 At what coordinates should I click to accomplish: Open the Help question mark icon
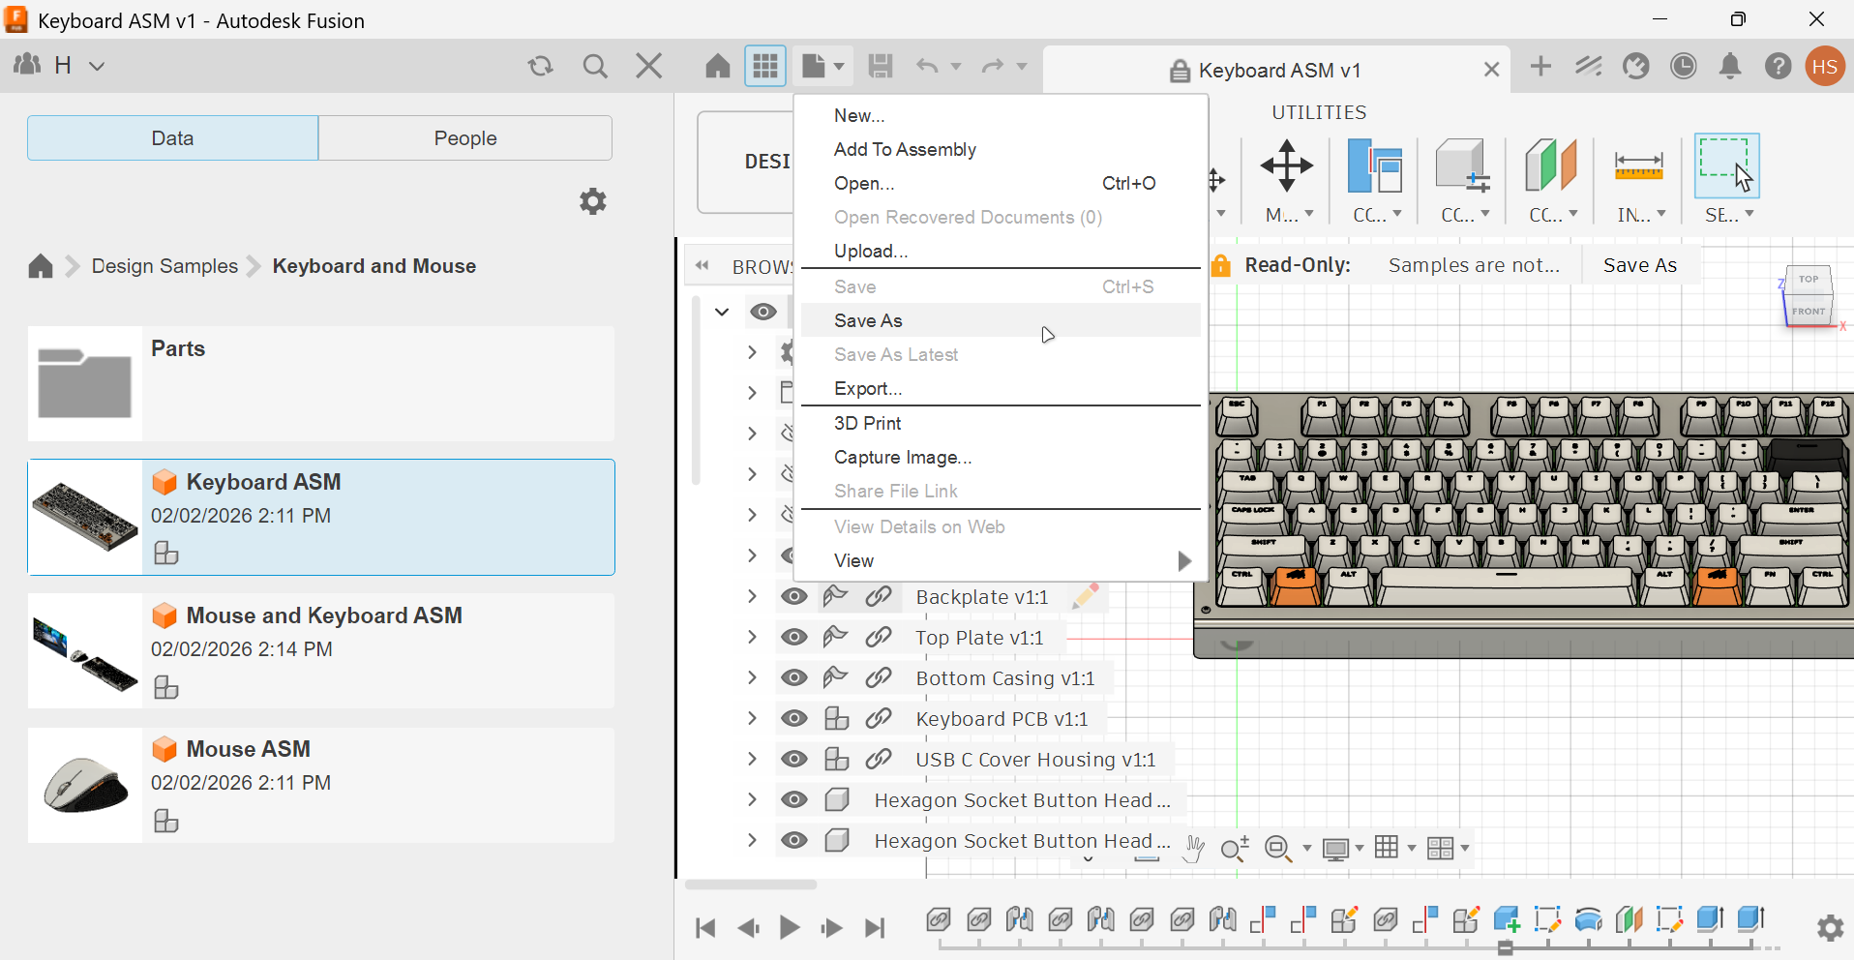(x=1778, y=66)
